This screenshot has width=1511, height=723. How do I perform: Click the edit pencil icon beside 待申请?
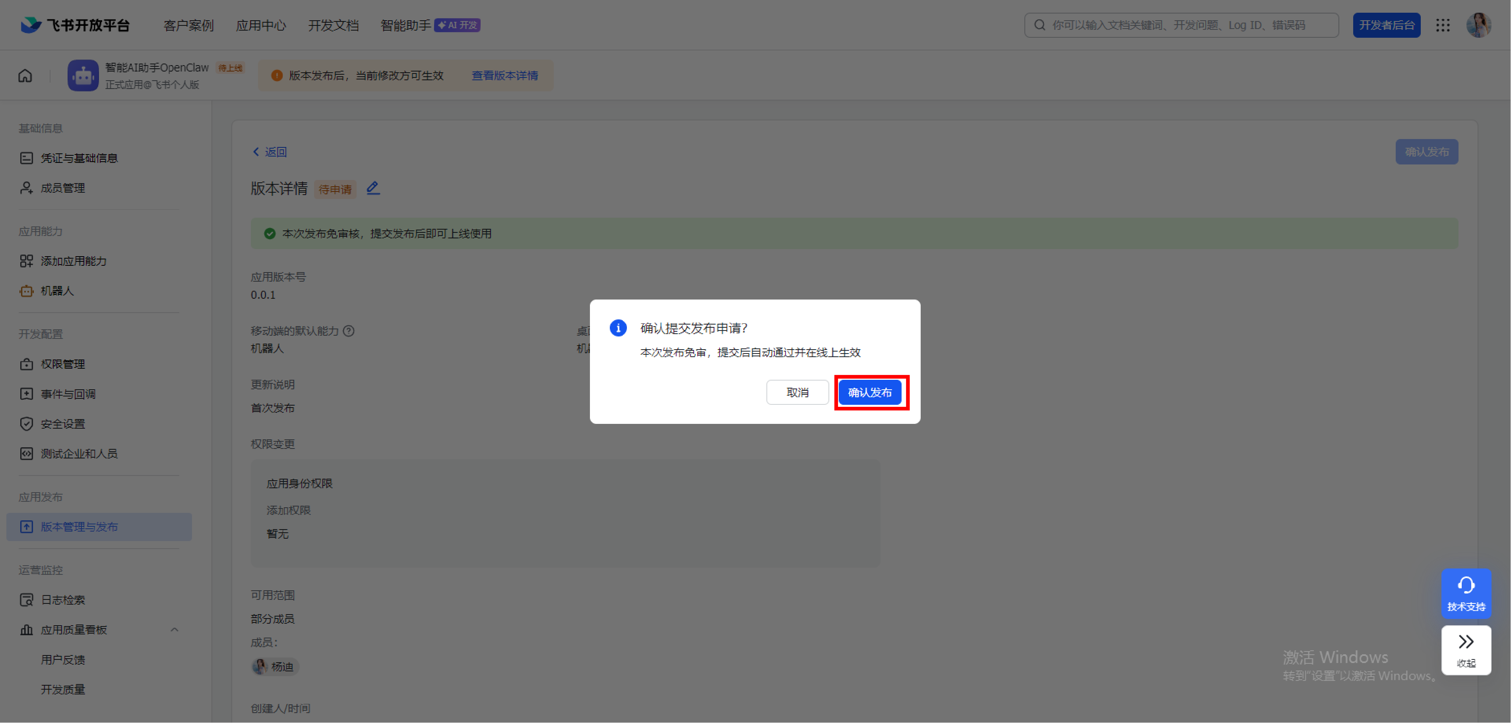click(373, 188)
